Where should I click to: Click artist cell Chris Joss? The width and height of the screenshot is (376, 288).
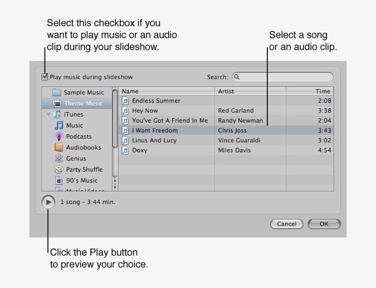pos(232,130)
